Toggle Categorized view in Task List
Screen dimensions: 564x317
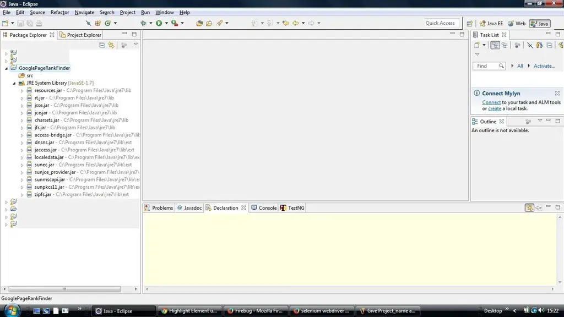tap(495, 45)
